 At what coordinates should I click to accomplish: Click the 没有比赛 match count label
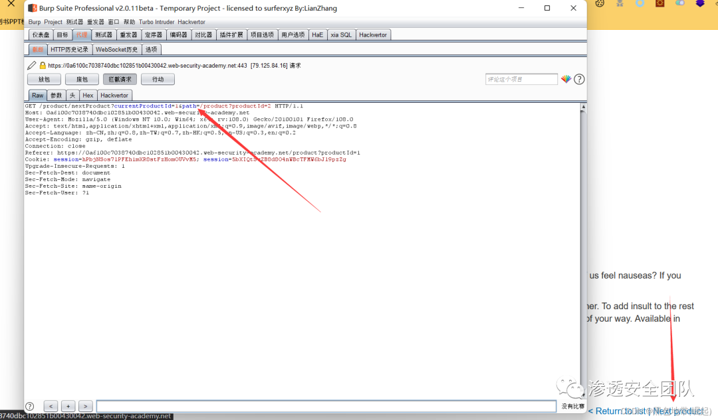[x=573, y=406]
